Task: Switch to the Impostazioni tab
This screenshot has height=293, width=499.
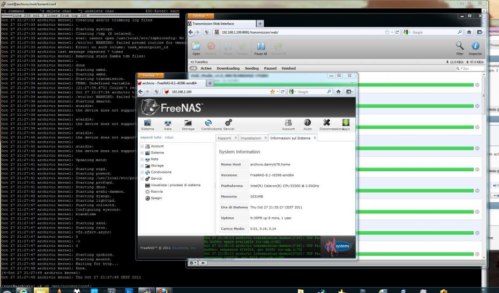Action: [x=250, y=138]
